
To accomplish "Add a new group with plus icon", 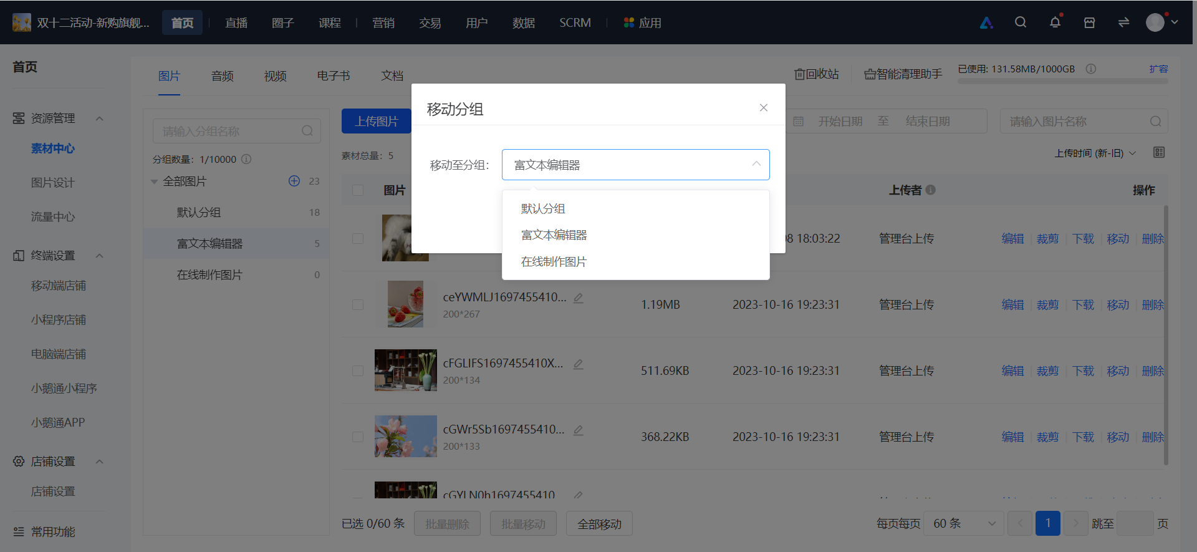I will pos(294,181).
